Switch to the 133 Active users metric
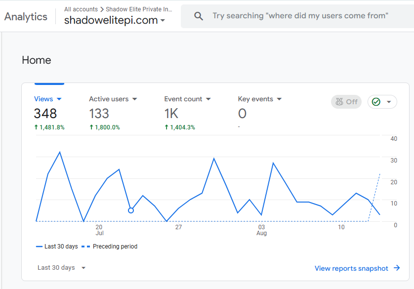This screenshot has width=414, height=289. (x=99, y=114)
